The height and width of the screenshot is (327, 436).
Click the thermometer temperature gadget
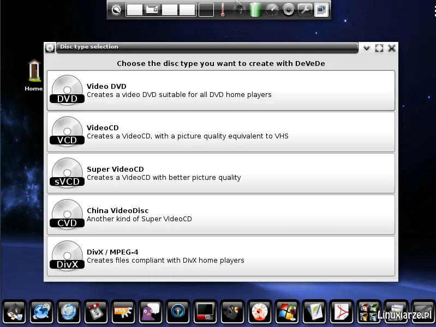[223, 10]
